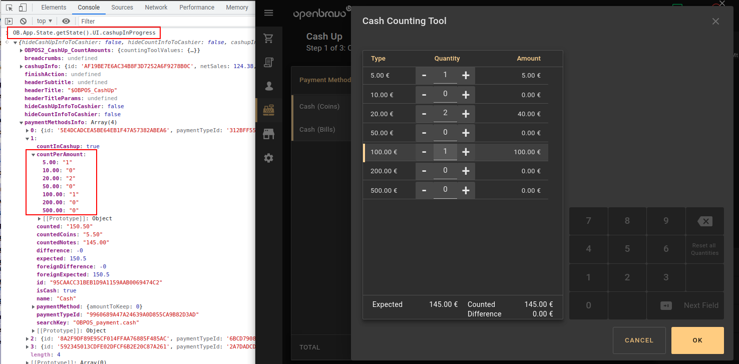739x364 pixels.
Task: Open the Sources tab
Action: [122, 8]
